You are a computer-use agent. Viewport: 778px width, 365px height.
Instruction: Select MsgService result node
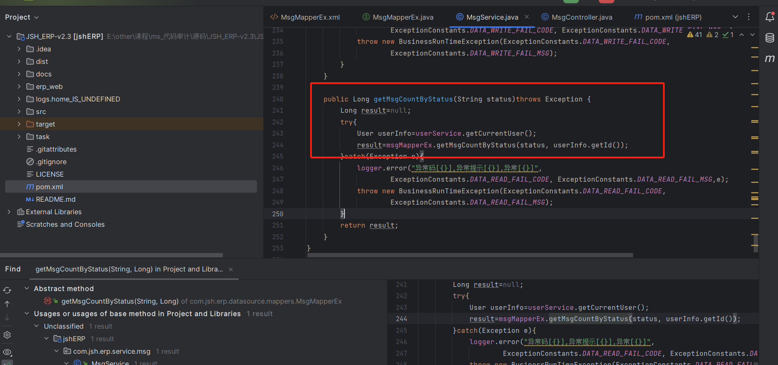point(110,362)
